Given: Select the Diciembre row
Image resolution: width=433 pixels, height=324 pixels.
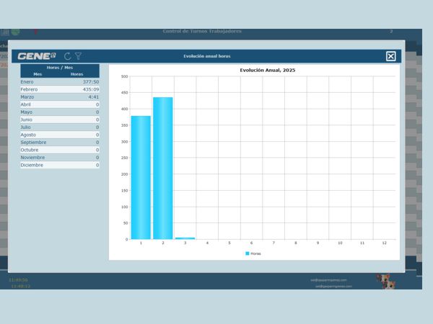Looking at the screenshot, I should point(60,165).
